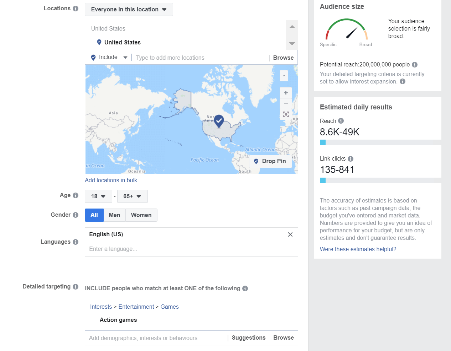Click the info icon next to Link clicks
451x351 pixels.
pos(351,159)
